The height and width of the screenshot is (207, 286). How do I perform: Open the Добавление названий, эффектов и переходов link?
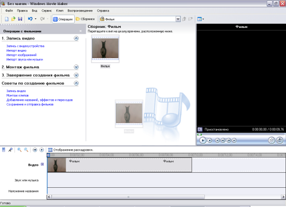click(39, 100)
